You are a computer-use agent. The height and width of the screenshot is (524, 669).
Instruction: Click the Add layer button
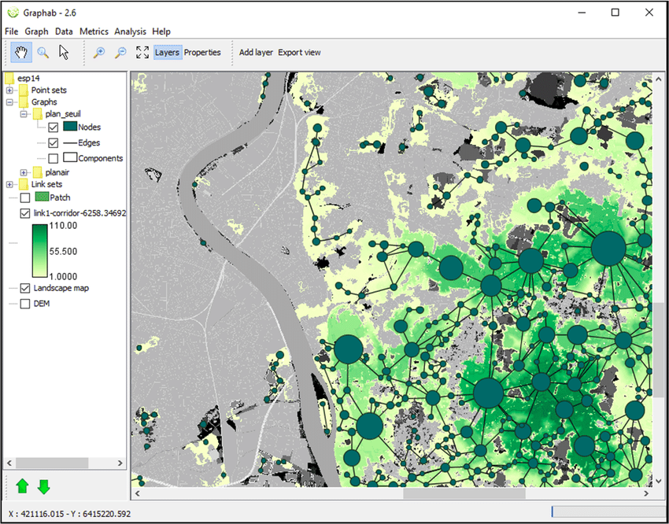[256, 53]
